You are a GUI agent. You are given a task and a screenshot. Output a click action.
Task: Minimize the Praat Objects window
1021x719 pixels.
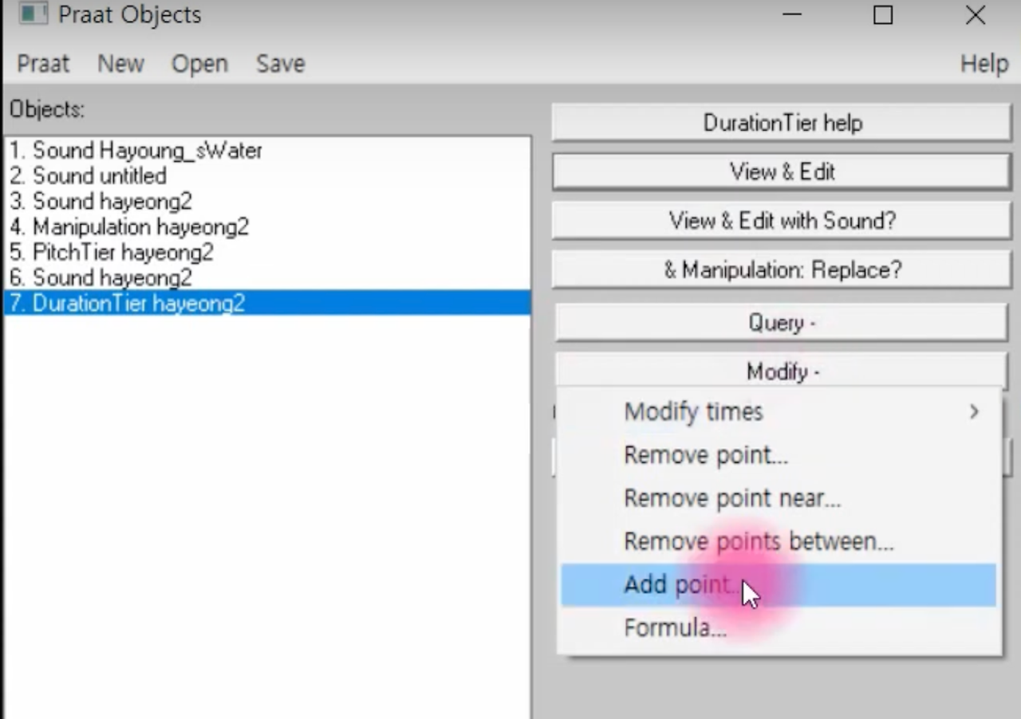click(x=791, y=14)
